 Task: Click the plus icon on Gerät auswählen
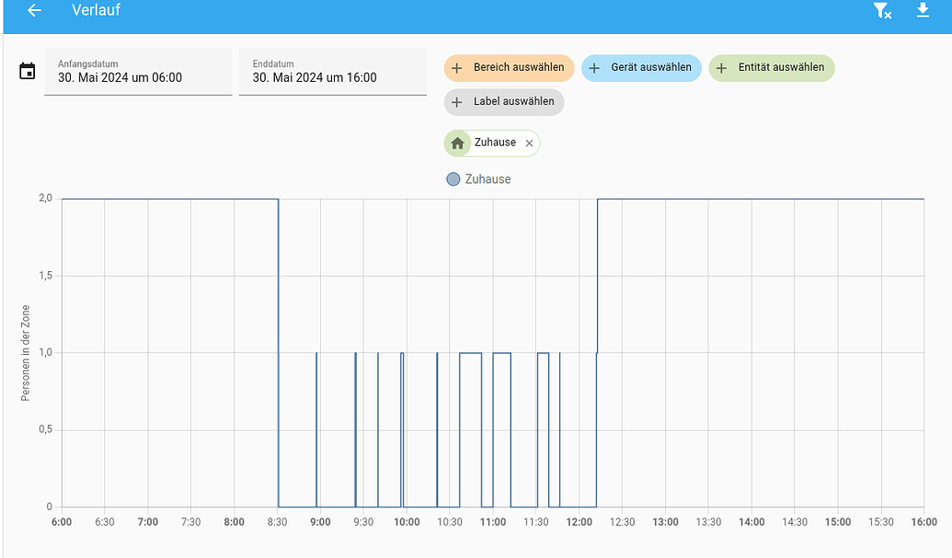click(594, 67)
